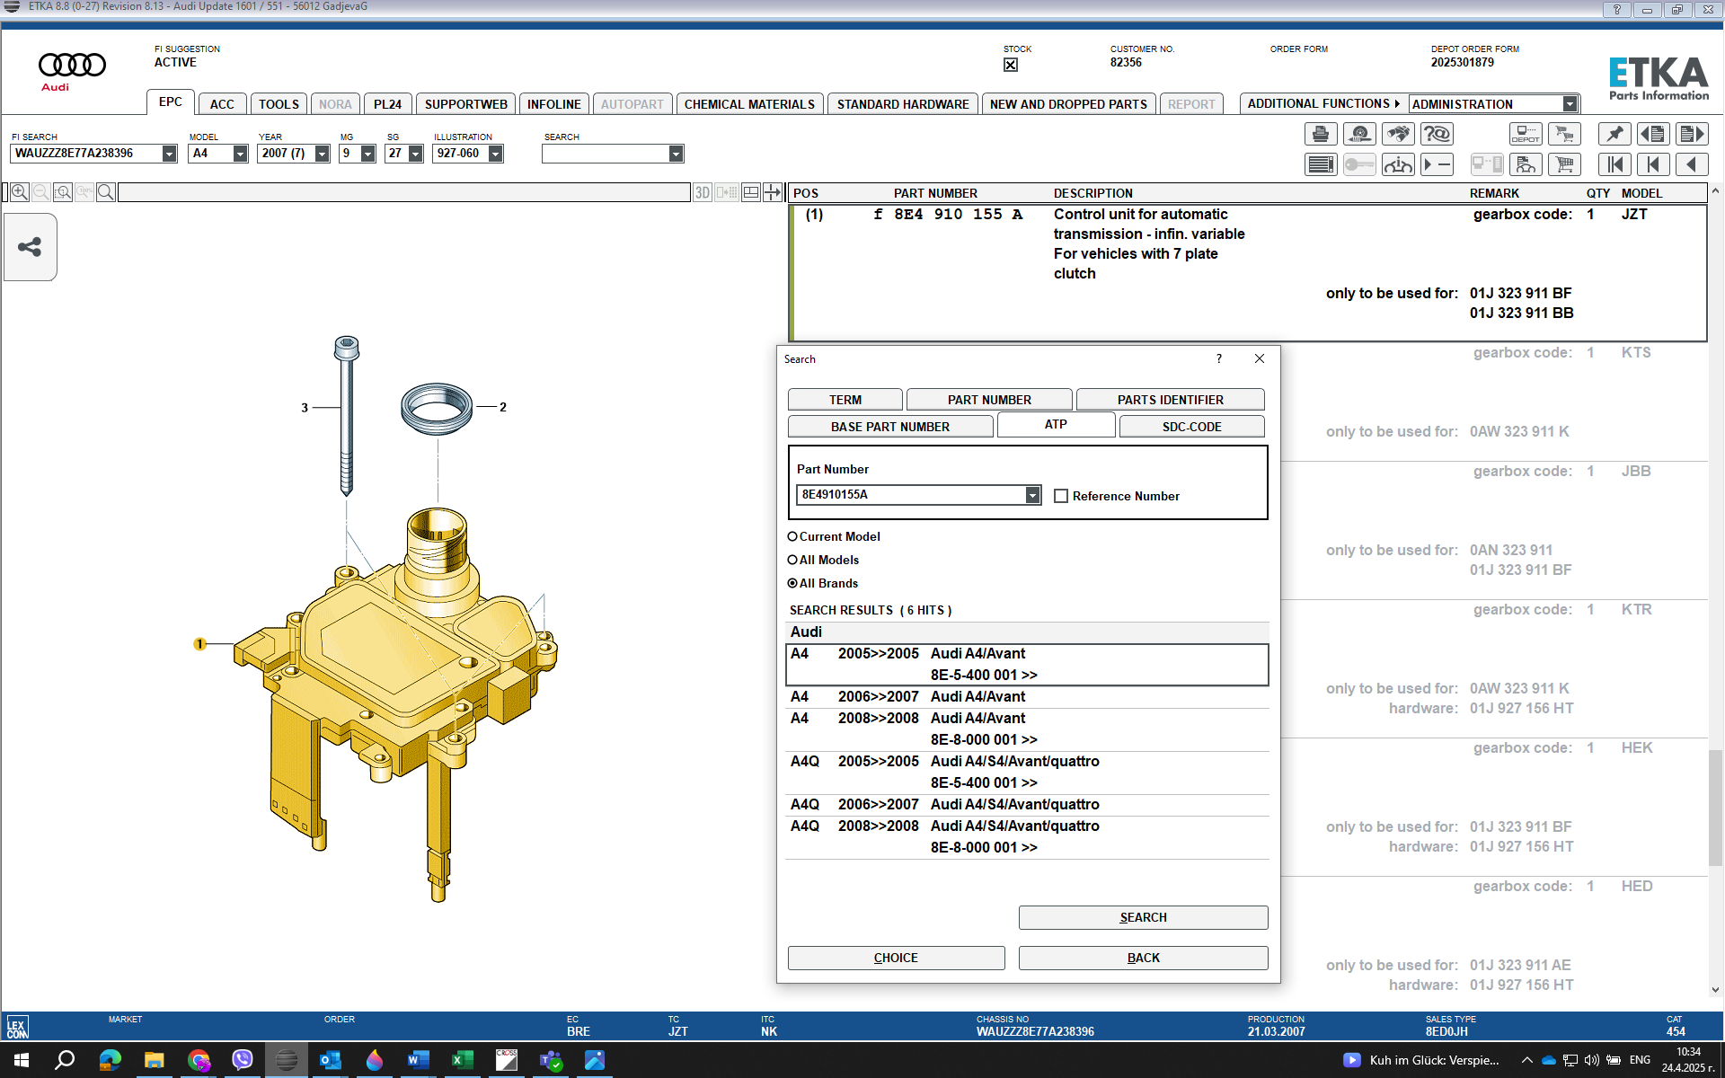Select the Current Model radio button
The width and height of the screenshot is (1725, 1078).
pos(792,536)
